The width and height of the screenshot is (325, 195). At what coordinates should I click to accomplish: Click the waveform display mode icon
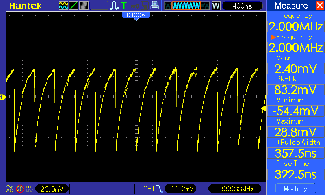pos(64,6)
